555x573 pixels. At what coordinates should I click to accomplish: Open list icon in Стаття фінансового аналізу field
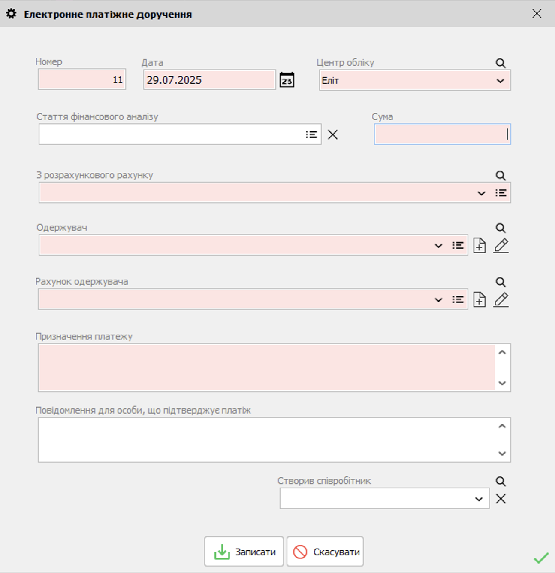pos(311,134)
